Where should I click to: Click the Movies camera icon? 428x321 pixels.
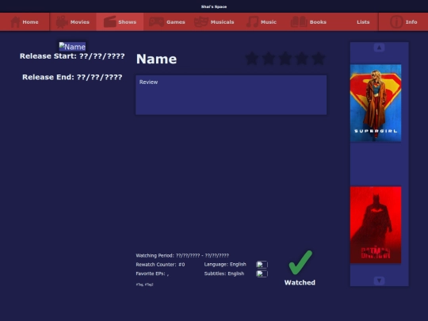[62, 22]
